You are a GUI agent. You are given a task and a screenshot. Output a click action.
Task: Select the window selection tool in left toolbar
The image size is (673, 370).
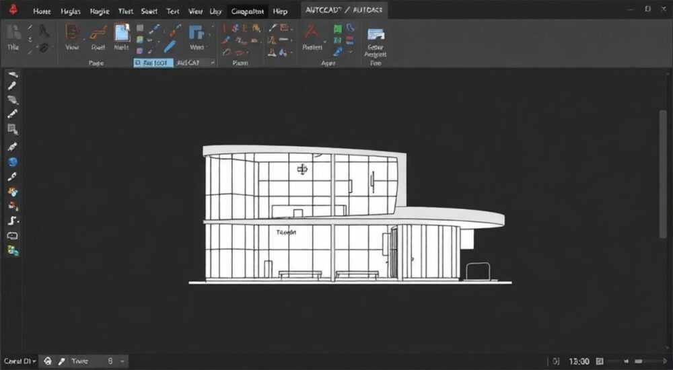pos(12,128)
